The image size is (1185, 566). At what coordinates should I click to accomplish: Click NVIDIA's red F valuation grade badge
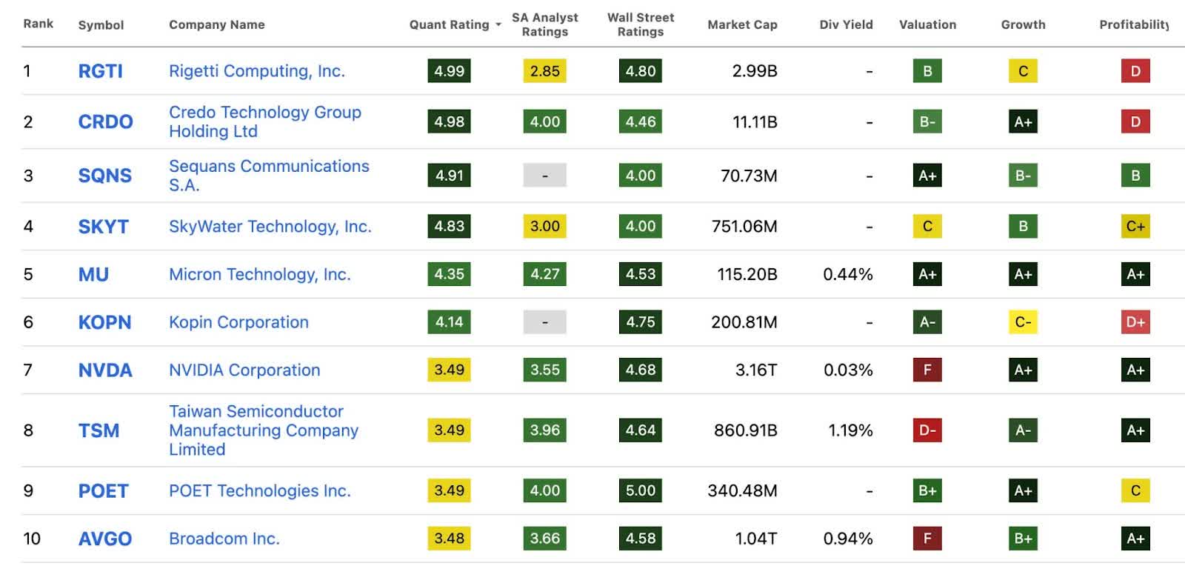click(927, 370)
